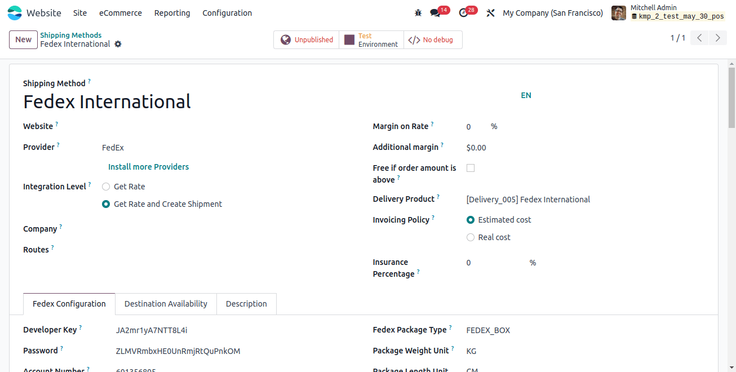Show help tooltip for Invoicing Policy

tap(433, 218)
